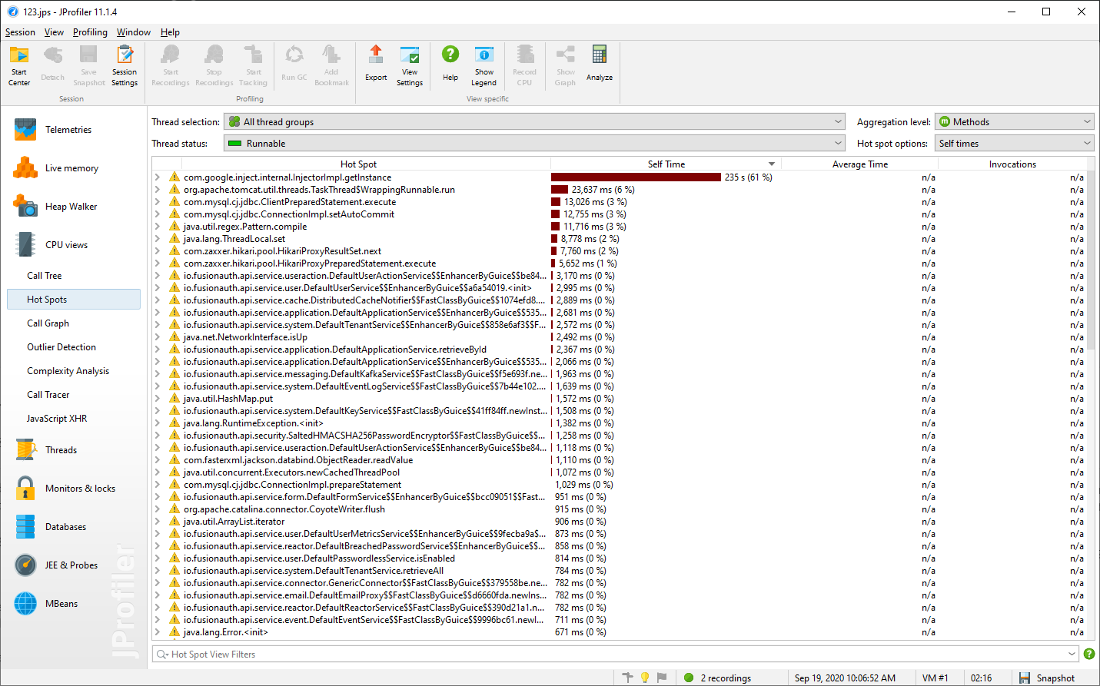Select the Call Graph view
Screen dimensions: 1100x686
click(48, 323)
